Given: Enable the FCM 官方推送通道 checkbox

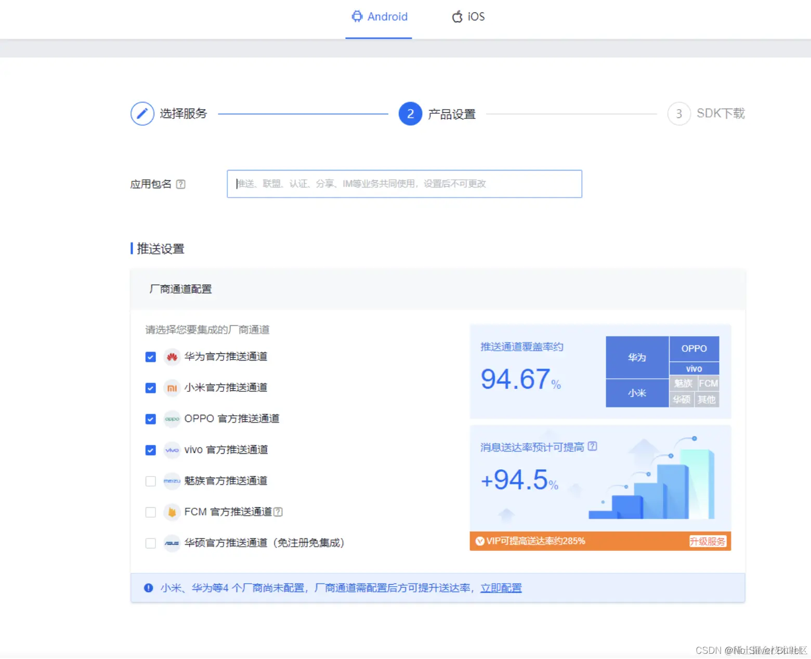Looking at the screenshot, I should (x=150, y=512).
